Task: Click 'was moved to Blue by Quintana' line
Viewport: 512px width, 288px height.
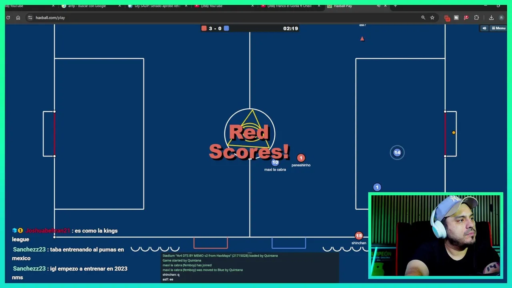Action: point(203,270)
